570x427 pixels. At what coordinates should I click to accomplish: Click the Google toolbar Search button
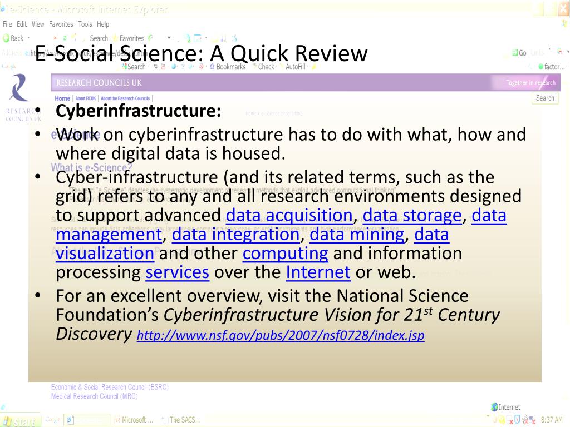[134, 67]
